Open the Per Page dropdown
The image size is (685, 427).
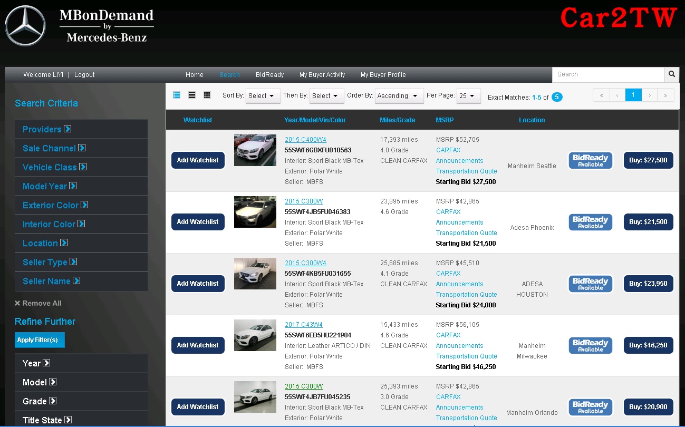point(468,96)
